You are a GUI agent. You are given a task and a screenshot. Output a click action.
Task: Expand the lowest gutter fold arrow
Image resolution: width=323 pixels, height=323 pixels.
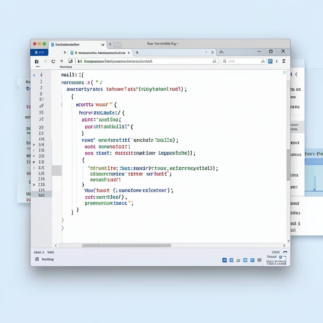[34, 185]
